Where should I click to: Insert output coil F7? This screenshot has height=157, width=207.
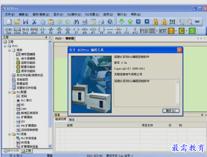tap(76, 31)
